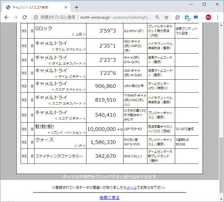Click キャメルトライ in the タイム スペシャル row

pyautogui.click(x=51, y=43)
